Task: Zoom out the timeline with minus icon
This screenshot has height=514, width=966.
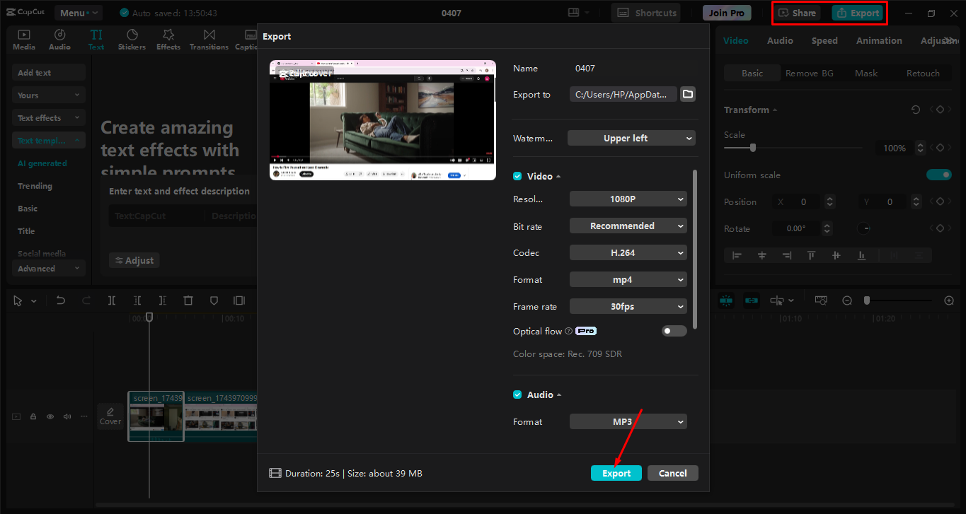Action: pos(847,300)
